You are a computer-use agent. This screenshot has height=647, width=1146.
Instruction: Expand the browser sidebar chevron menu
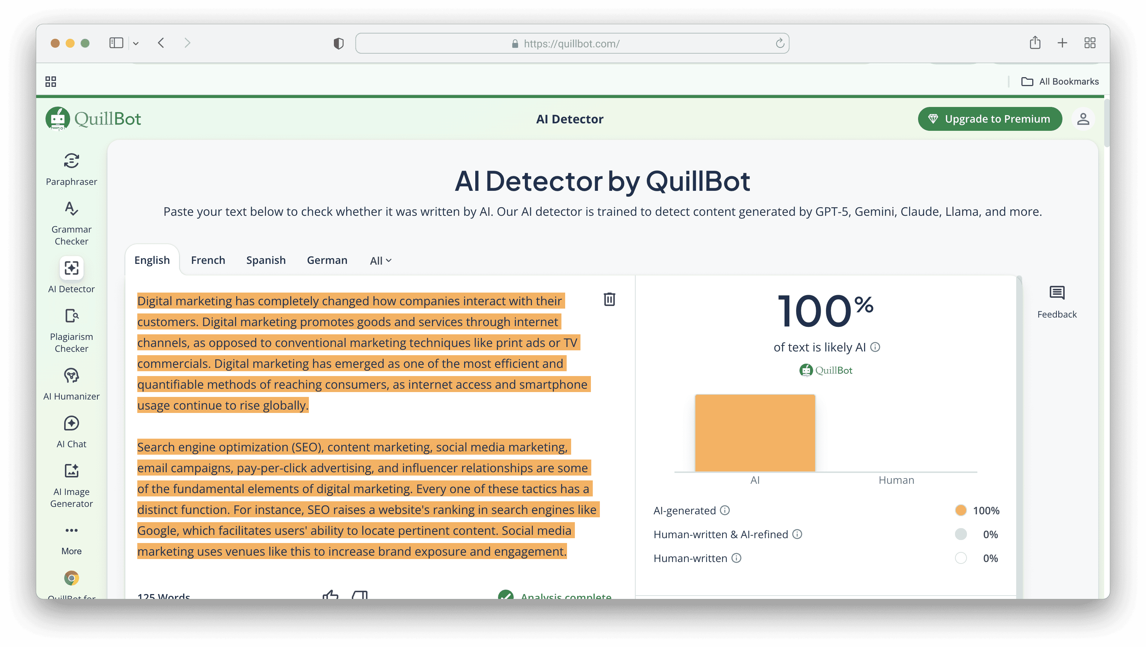coord(136,44)
